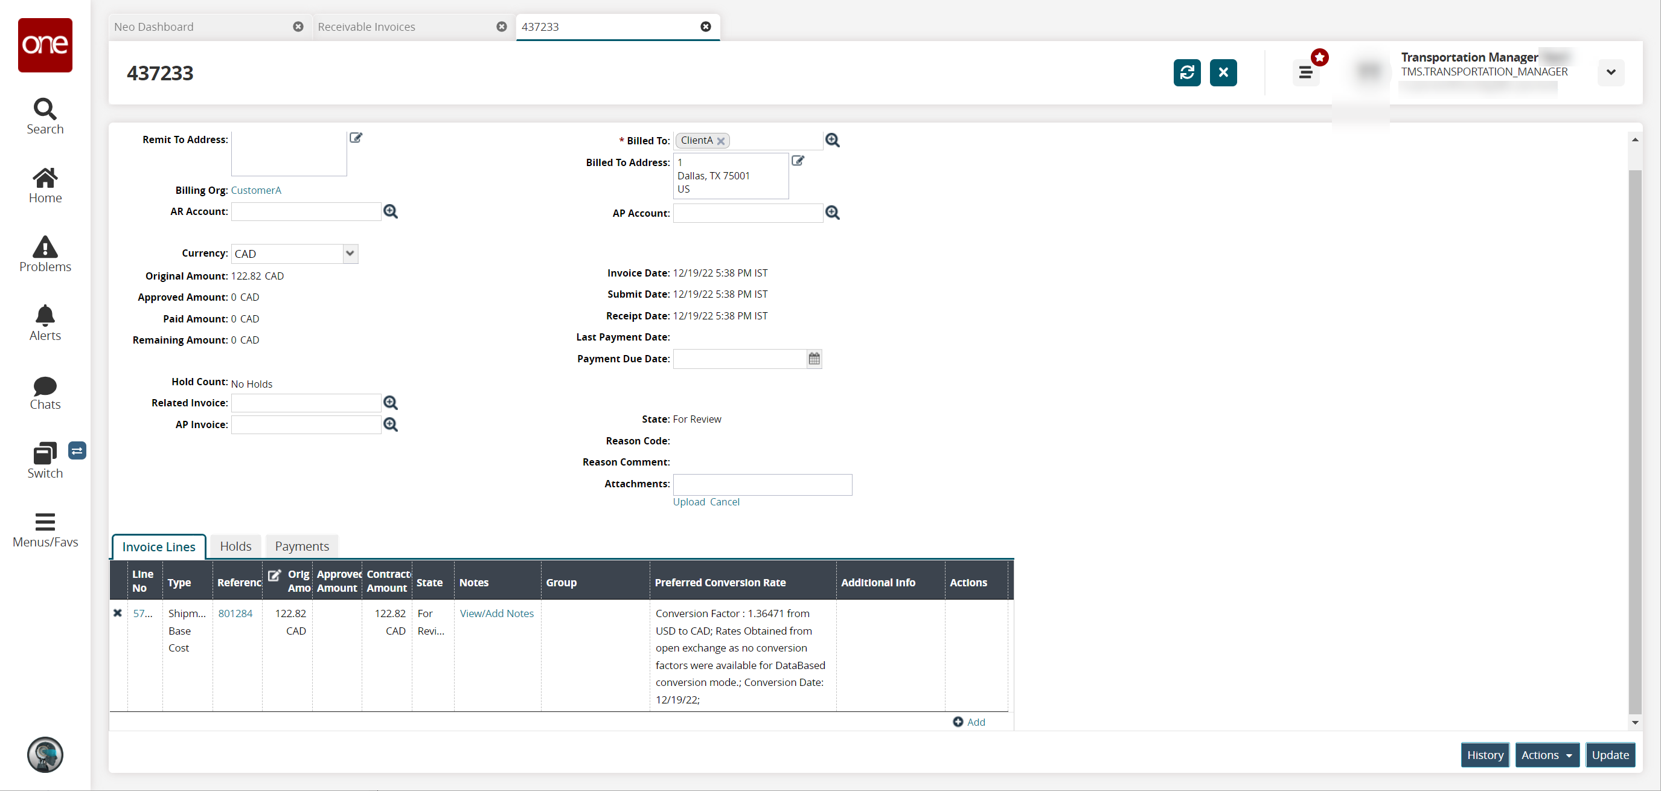The height and width of the screenshot is (791, 1661).
Task: Remove ClientA from Billed To
Action: [x=722, y=141]
